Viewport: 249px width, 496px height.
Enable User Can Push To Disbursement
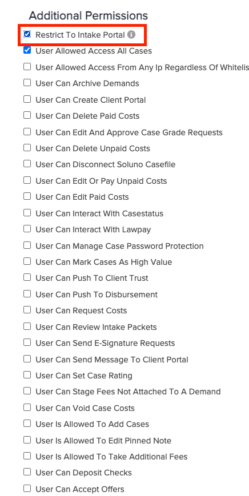pyautogui.click(x=27, y=294)
